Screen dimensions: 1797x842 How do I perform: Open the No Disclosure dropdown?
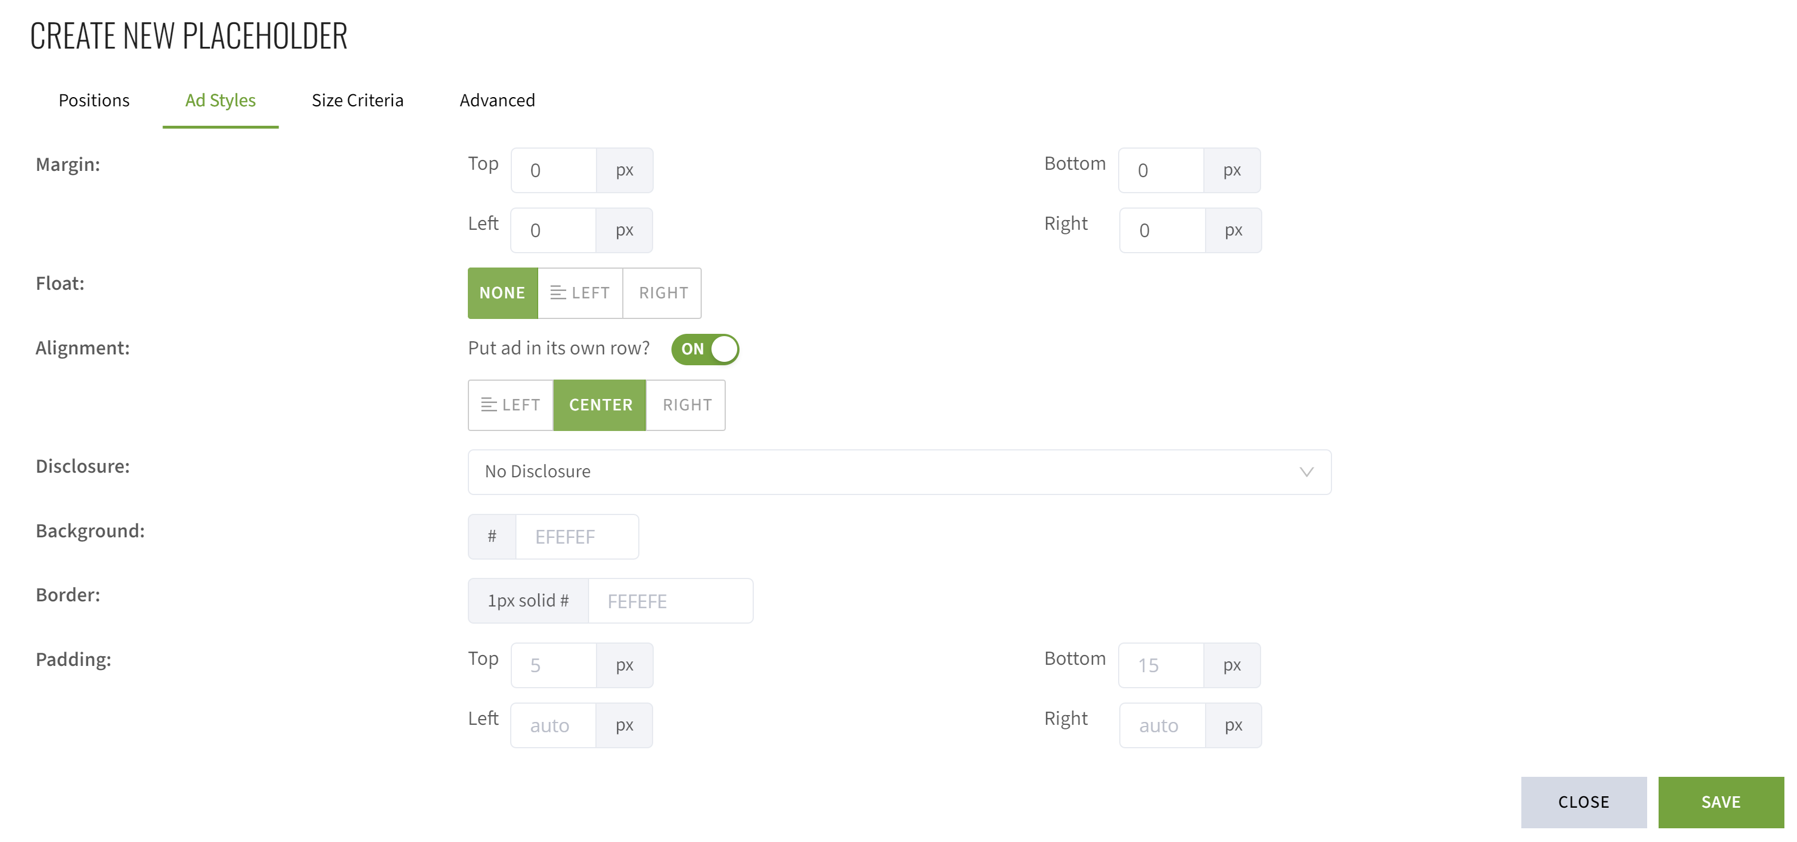(x=898, y=472)
